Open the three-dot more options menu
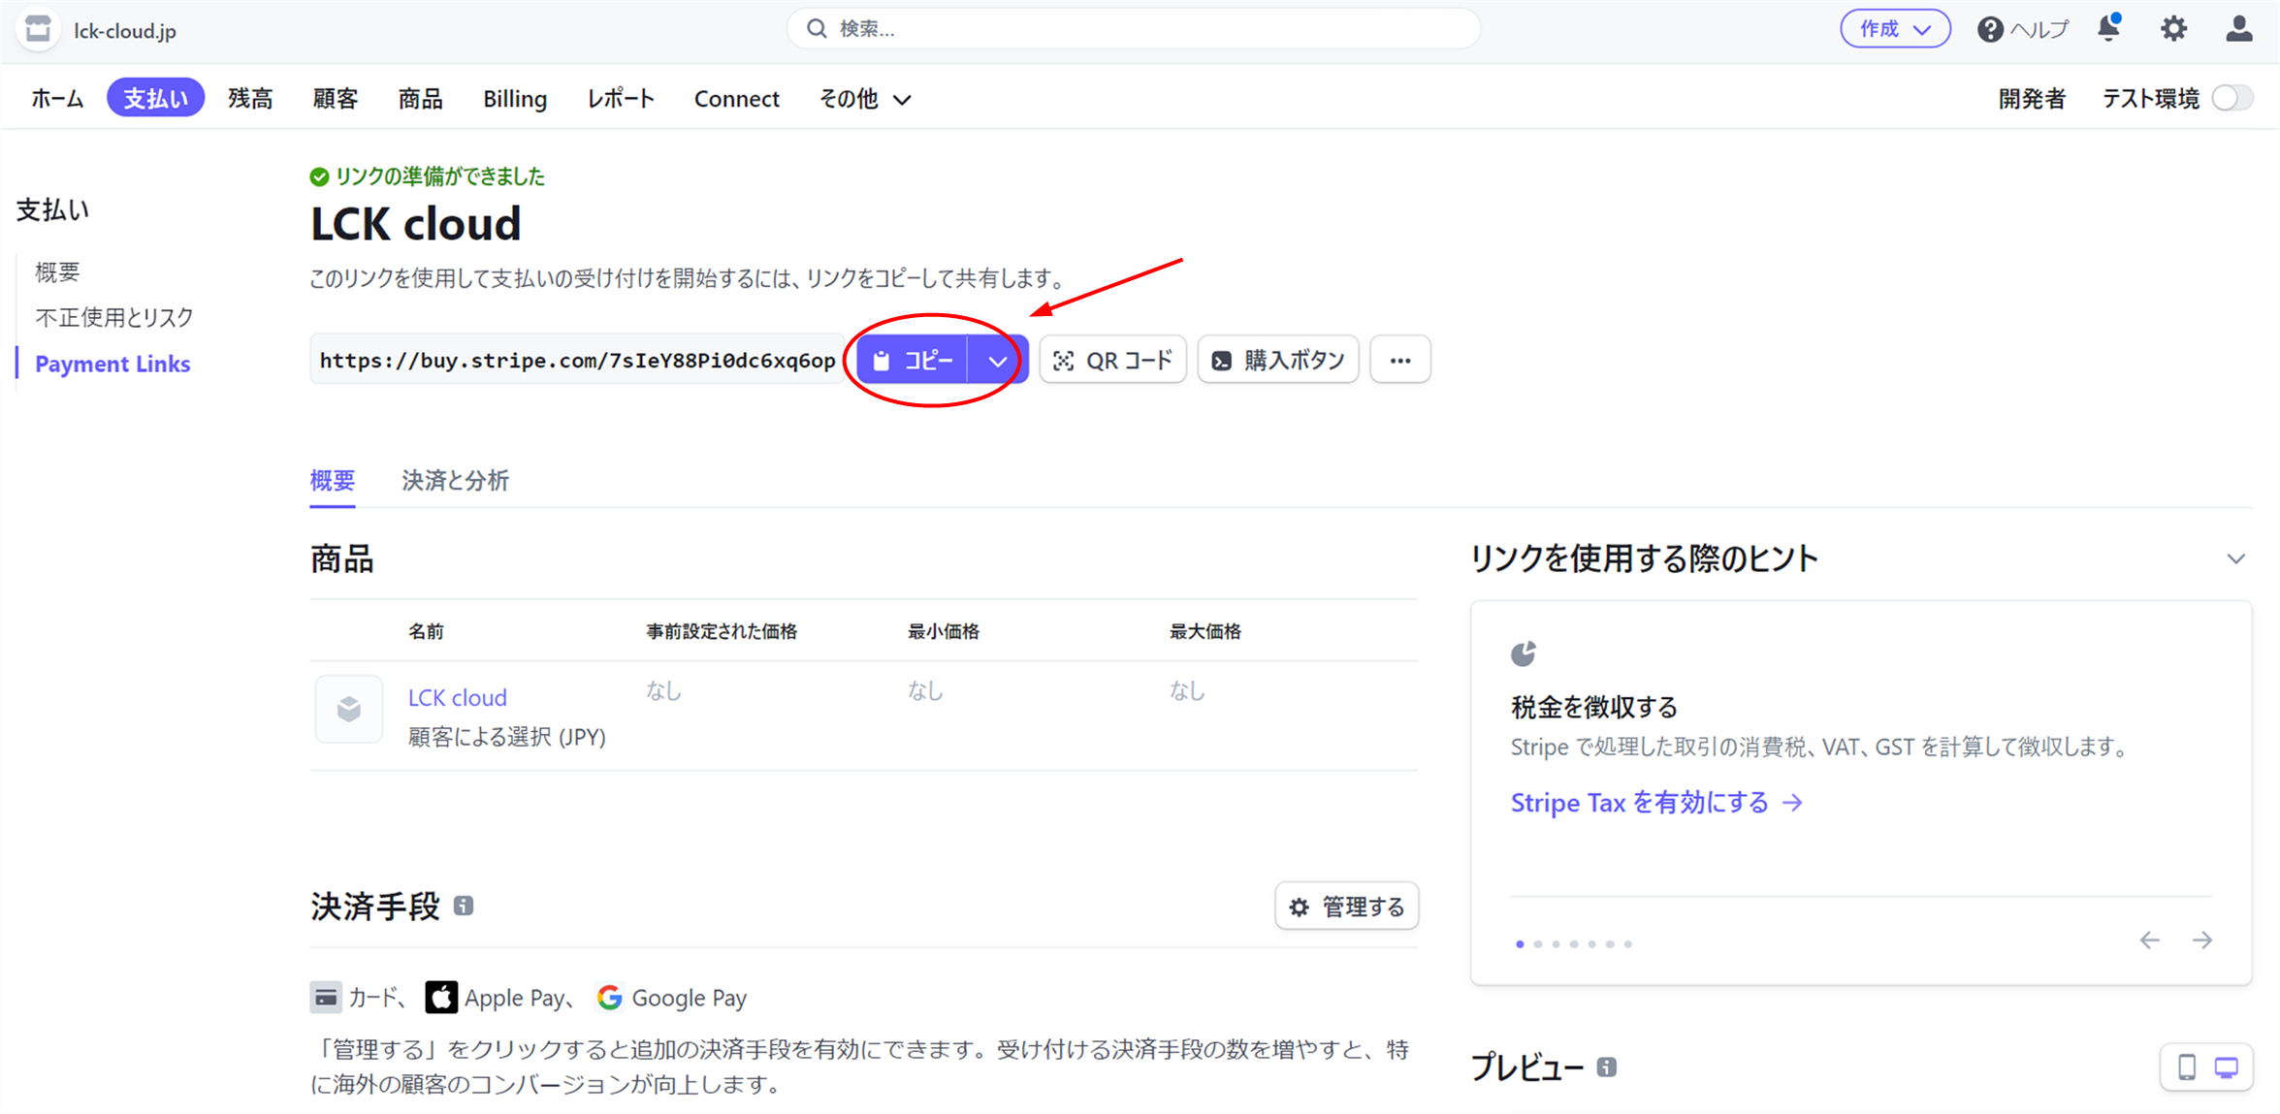This screenshot has width=2280, height=1114. [x=1399, y=361]
